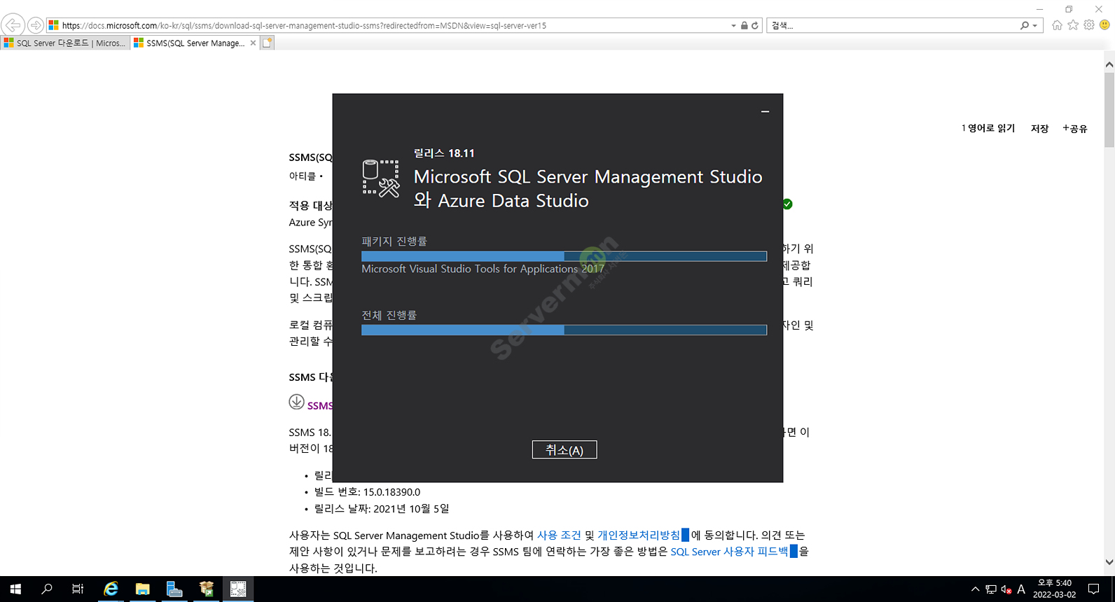The width and height of the screenshot is (1115, 602).
Task: Open taskbar search magnifier
Action: [47, 589]
